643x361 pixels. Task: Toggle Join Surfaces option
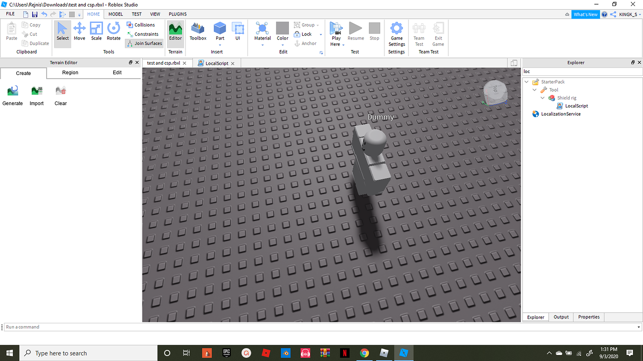click(x=144, y=43)
